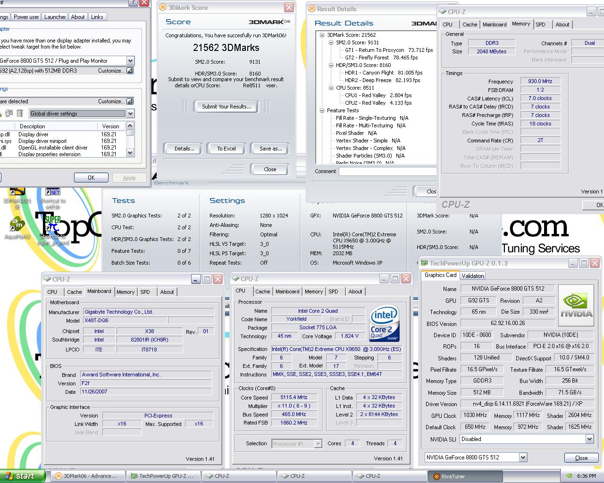The width and height of the screenshot is (604, 483).
Task: Select the Graphics Card tab in GPU-Z
Action: pos(440,275)
